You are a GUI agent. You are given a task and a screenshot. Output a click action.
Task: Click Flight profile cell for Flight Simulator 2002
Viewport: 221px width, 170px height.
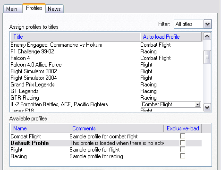tap(146, 71)
